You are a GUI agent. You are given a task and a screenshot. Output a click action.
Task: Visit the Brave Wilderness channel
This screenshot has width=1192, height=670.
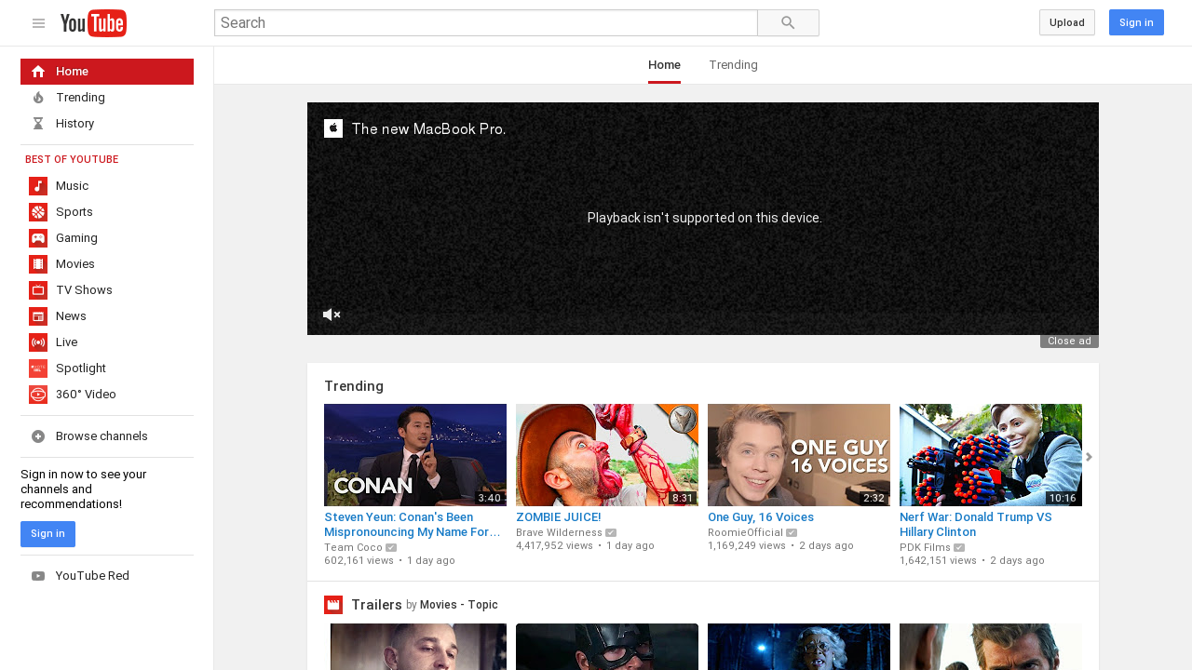click(x=559, y=532)
